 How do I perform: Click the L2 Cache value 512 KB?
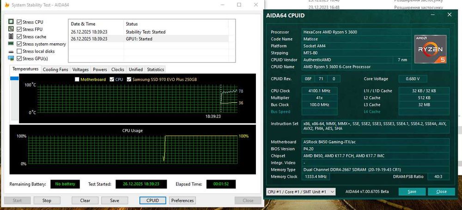pos(424,98)
